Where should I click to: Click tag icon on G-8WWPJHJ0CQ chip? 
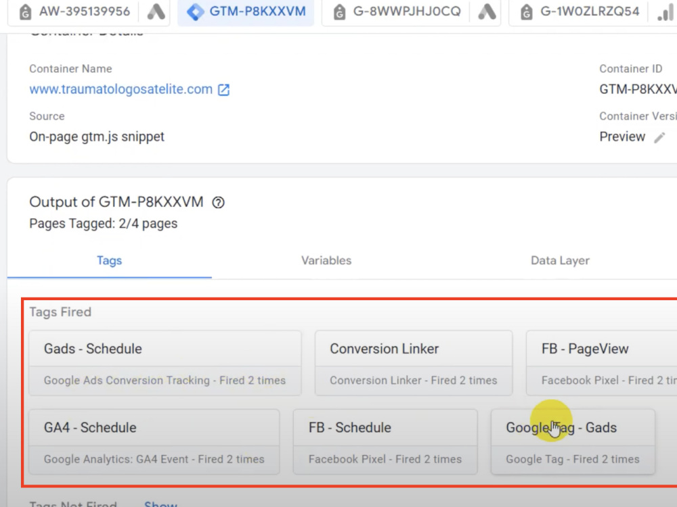[340, 12]
